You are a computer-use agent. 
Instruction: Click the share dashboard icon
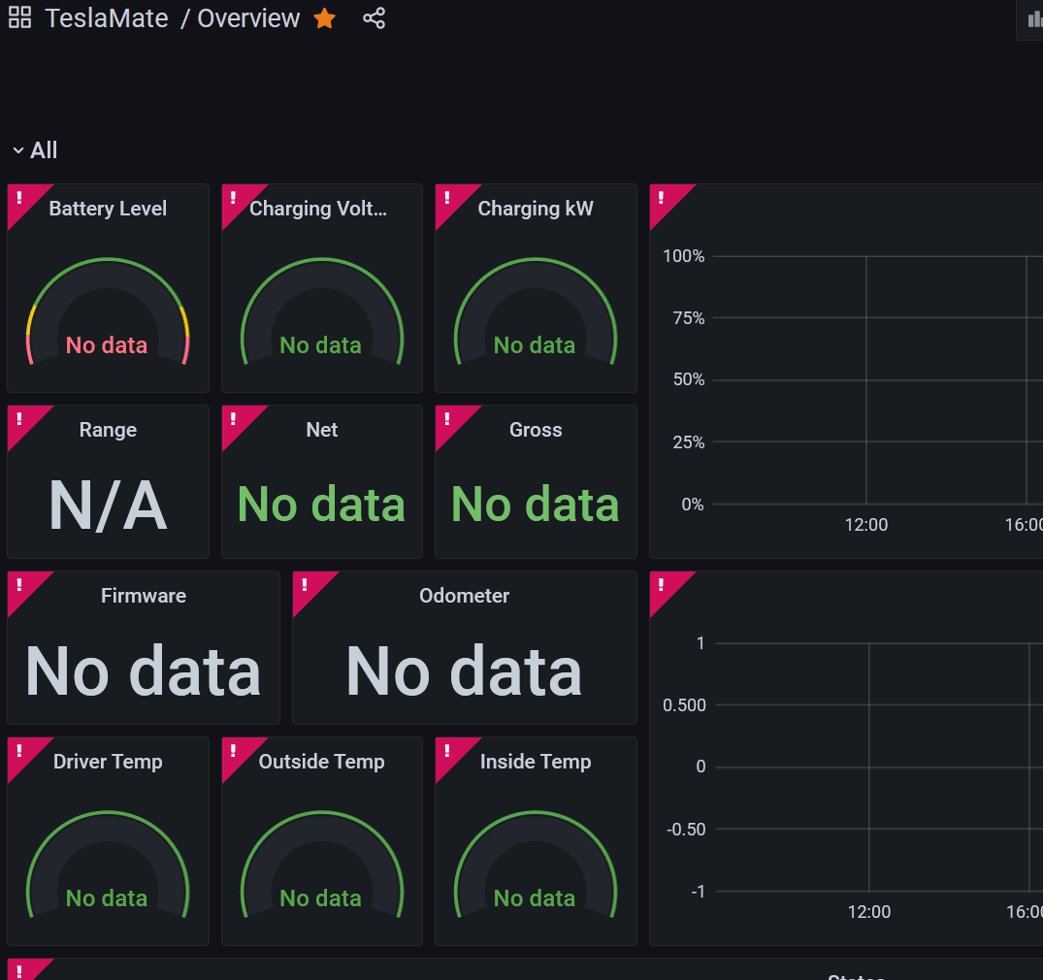(374, 17)
